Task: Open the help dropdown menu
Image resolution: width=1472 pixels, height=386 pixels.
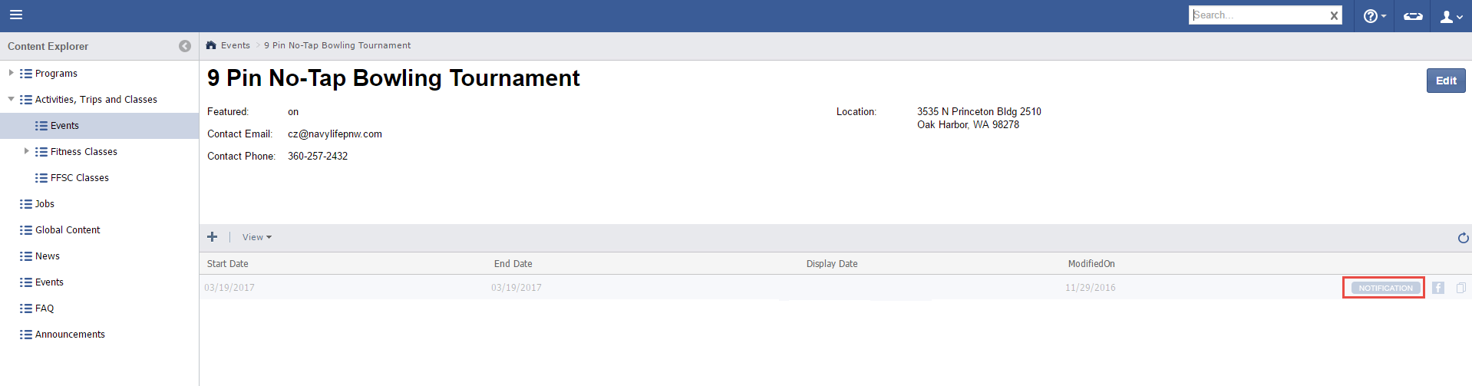Action: (1374, 16)
